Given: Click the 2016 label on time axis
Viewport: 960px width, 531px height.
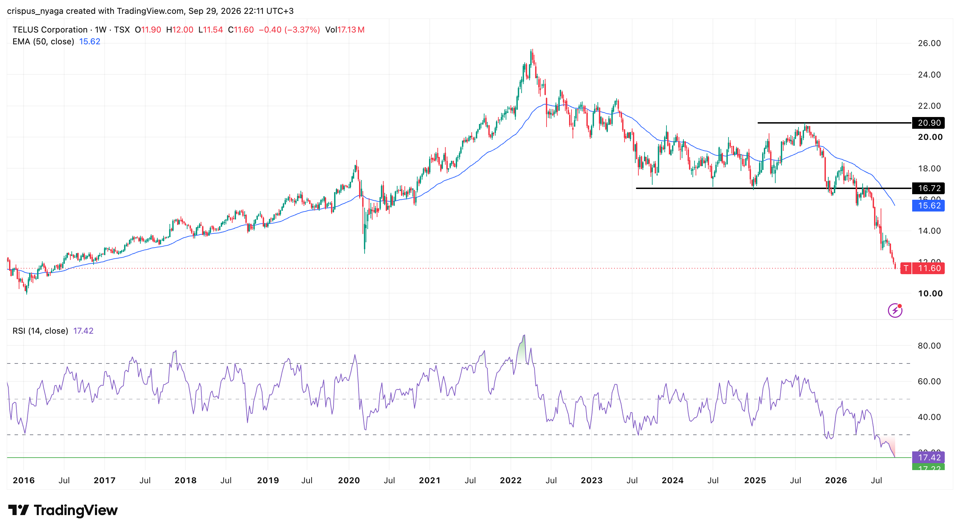Looking at the screenshot, I should click(x=24, y=480).
